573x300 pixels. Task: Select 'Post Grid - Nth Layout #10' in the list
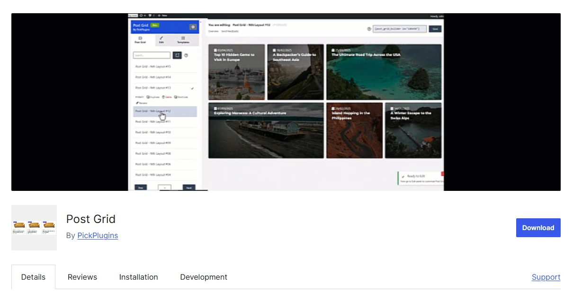click(x=165, y=132)
